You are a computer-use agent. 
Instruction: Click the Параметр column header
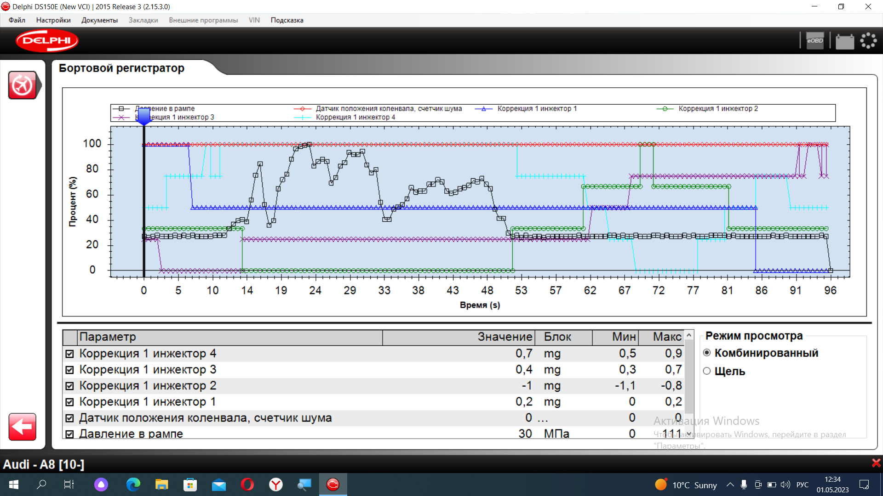(230, 337)
